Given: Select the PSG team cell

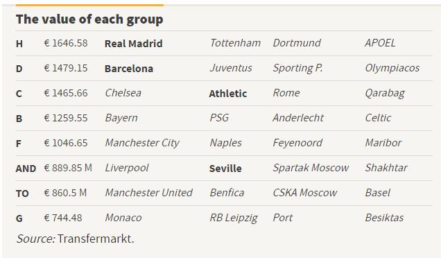Looking at the screenshot, I should click(x=219, y=118).
